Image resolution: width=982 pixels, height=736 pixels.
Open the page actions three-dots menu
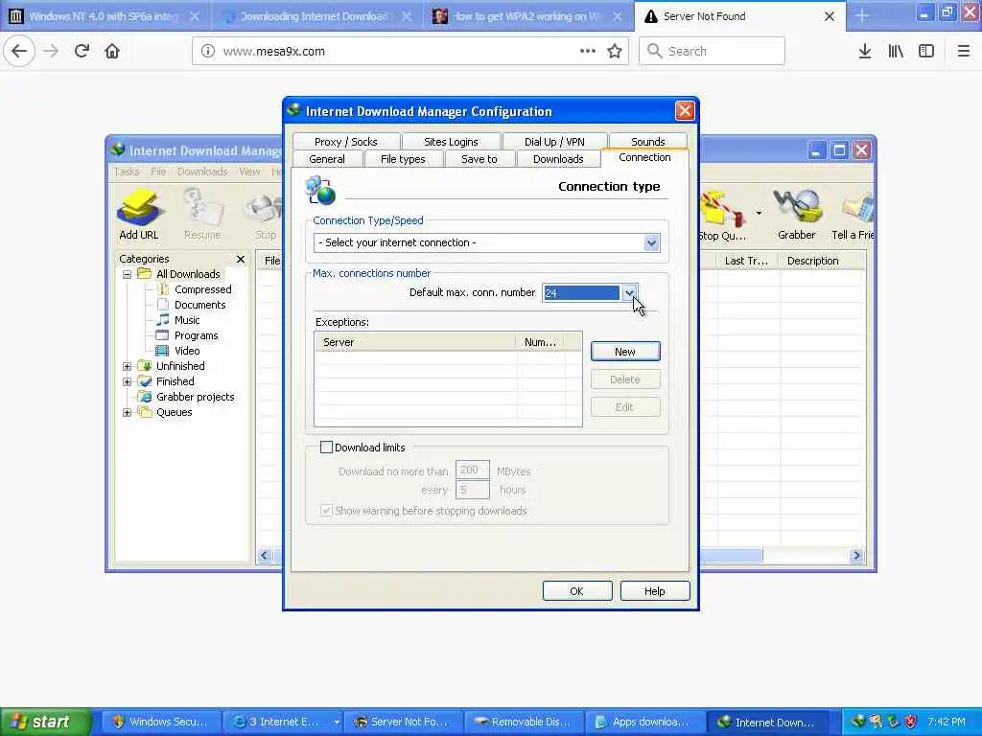pyautogui.click(x=588, y=51)
